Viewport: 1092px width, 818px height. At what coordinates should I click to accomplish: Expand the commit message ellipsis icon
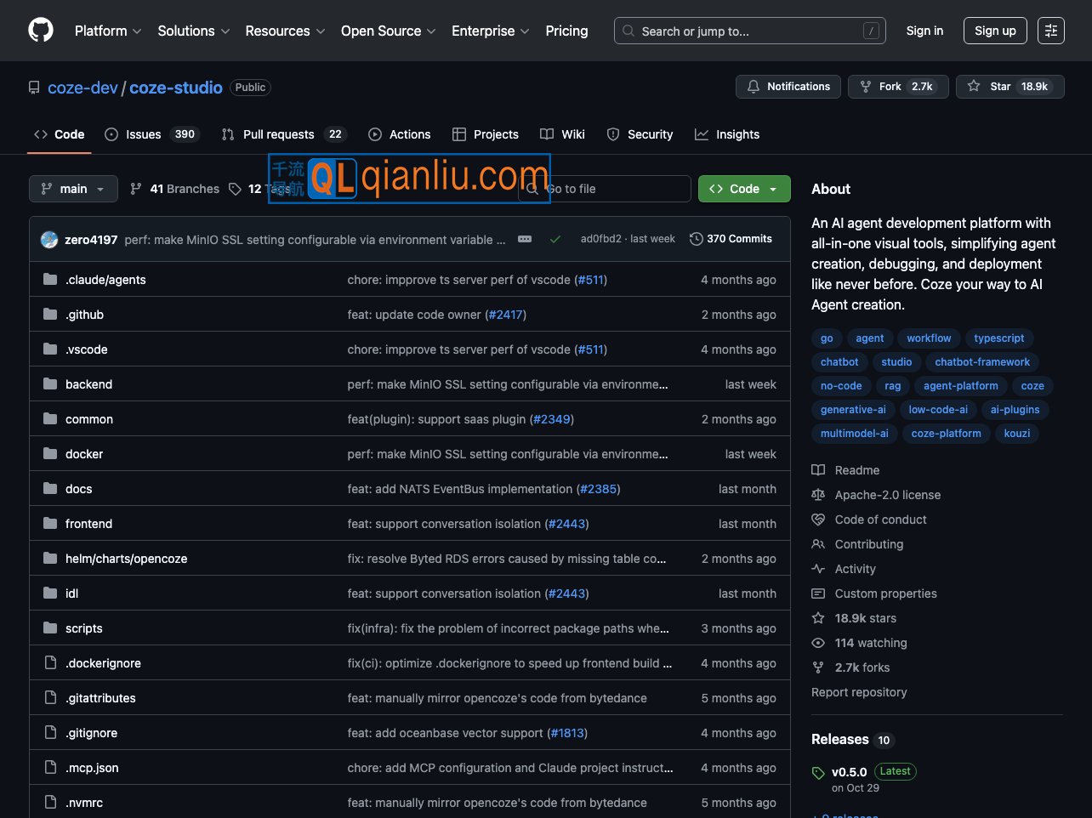525,240
